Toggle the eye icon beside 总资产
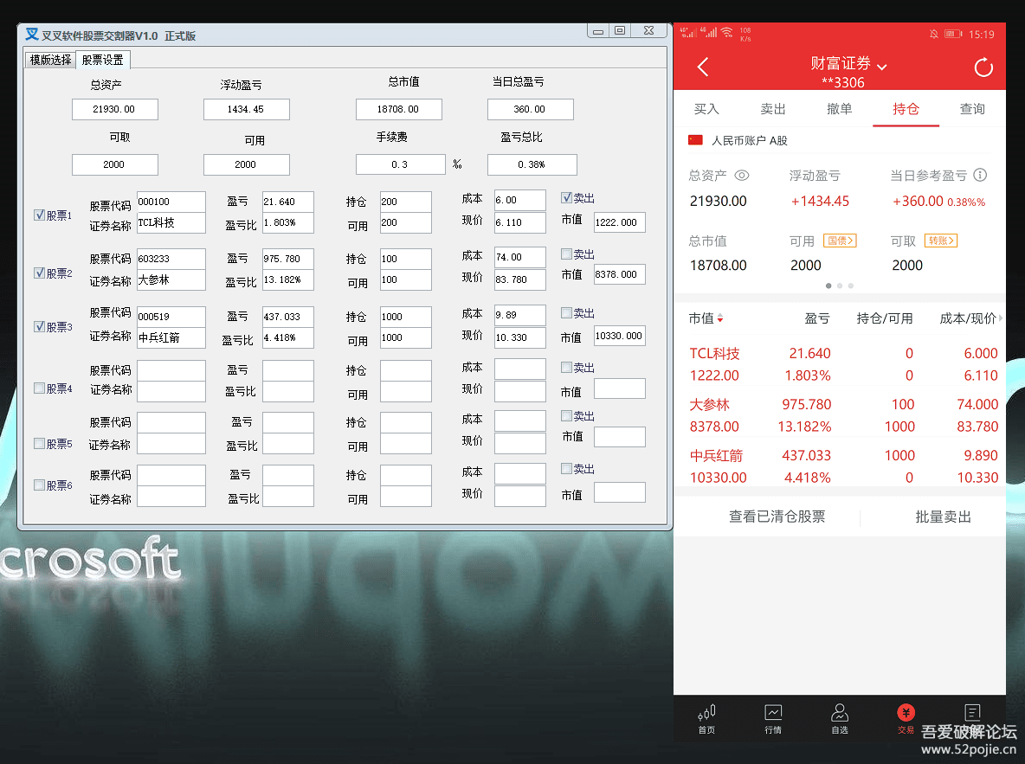 [x=742, y=175]
